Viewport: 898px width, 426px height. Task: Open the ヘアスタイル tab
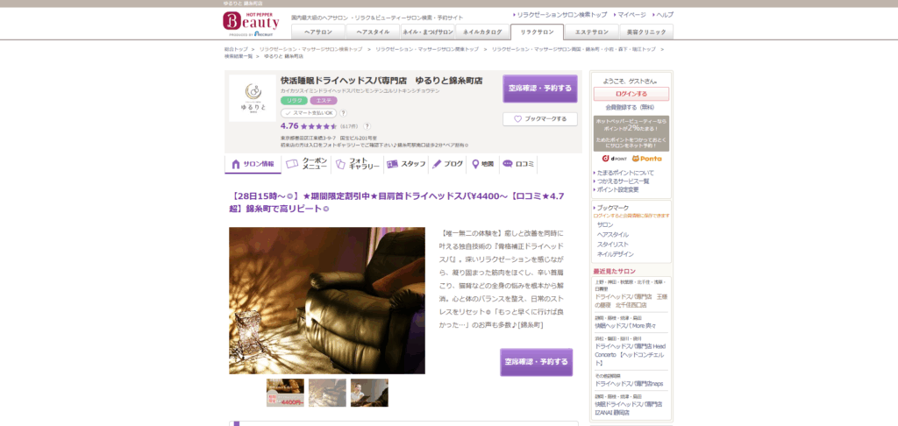(373, 32)
